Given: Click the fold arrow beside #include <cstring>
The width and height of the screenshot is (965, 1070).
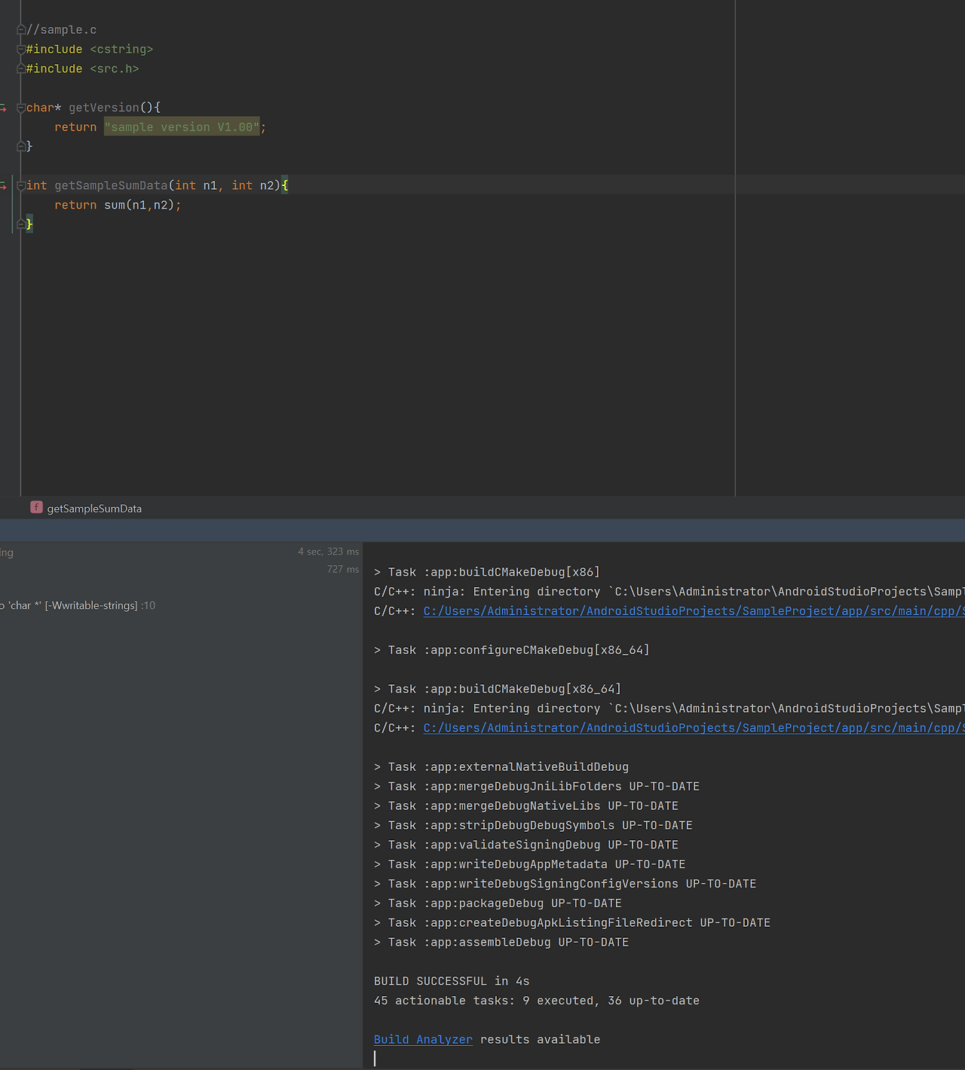Looking at the screenshot, I should [21, 48].
